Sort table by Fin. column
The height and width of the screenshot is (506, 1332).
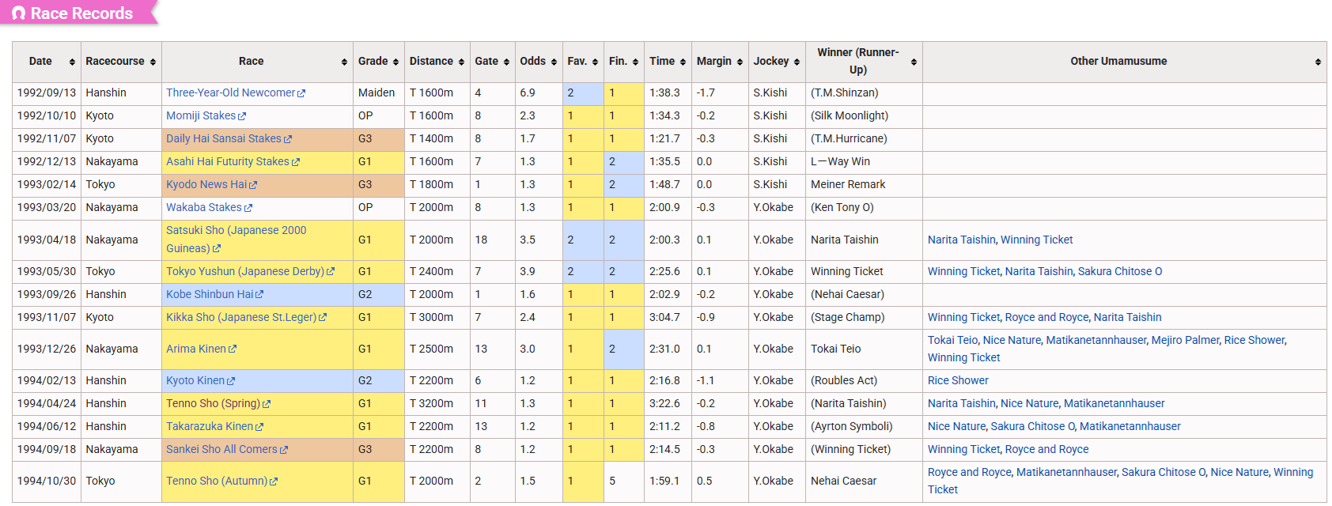[x=635, y=62]
